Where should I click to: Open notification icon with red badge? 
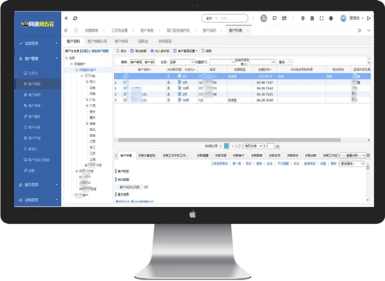point(284,18)
